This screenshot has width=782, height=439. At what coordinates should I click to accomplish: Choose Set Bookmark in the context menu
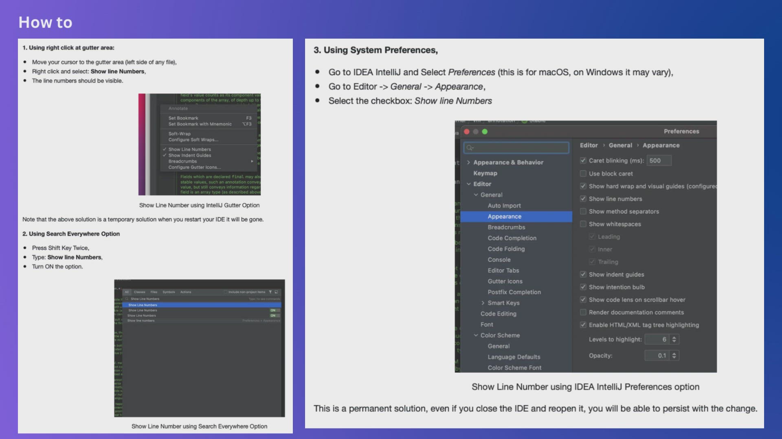pos(183,118)
